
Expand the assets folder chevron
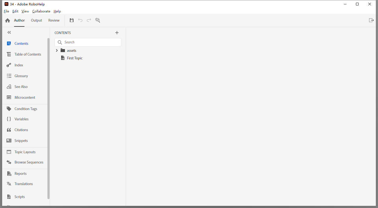coord(57,50)
